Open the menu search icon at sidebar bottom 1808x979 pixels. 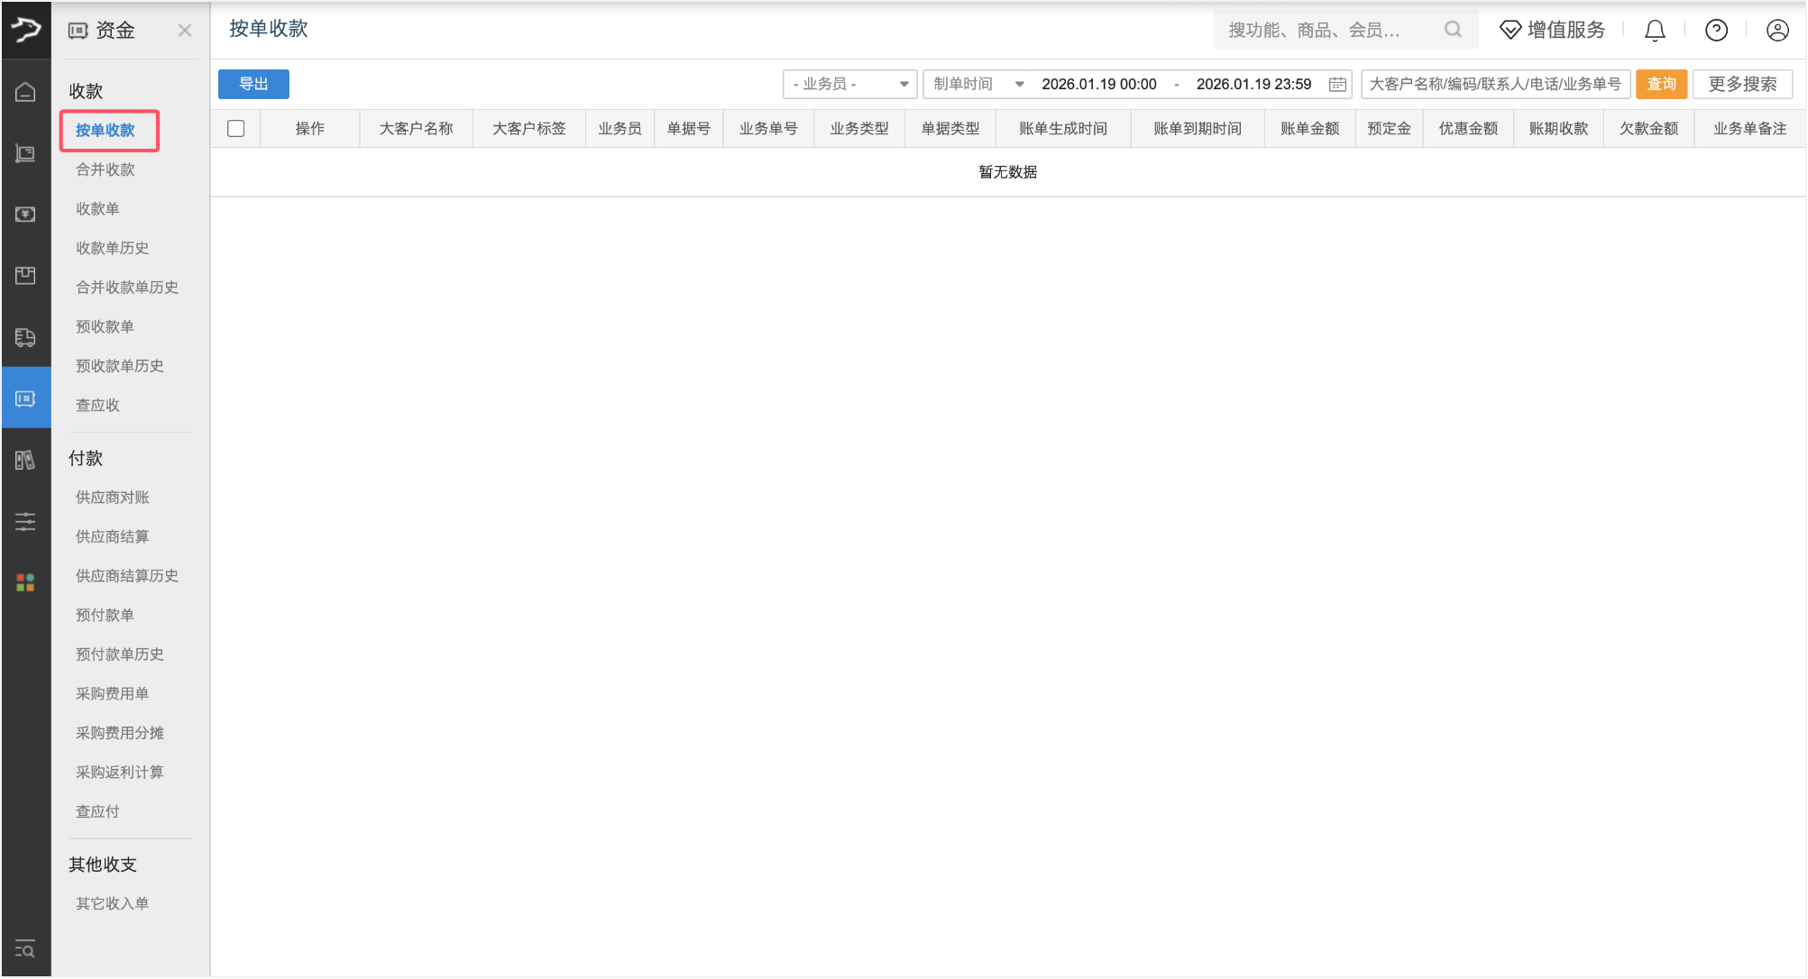point(25,949)
